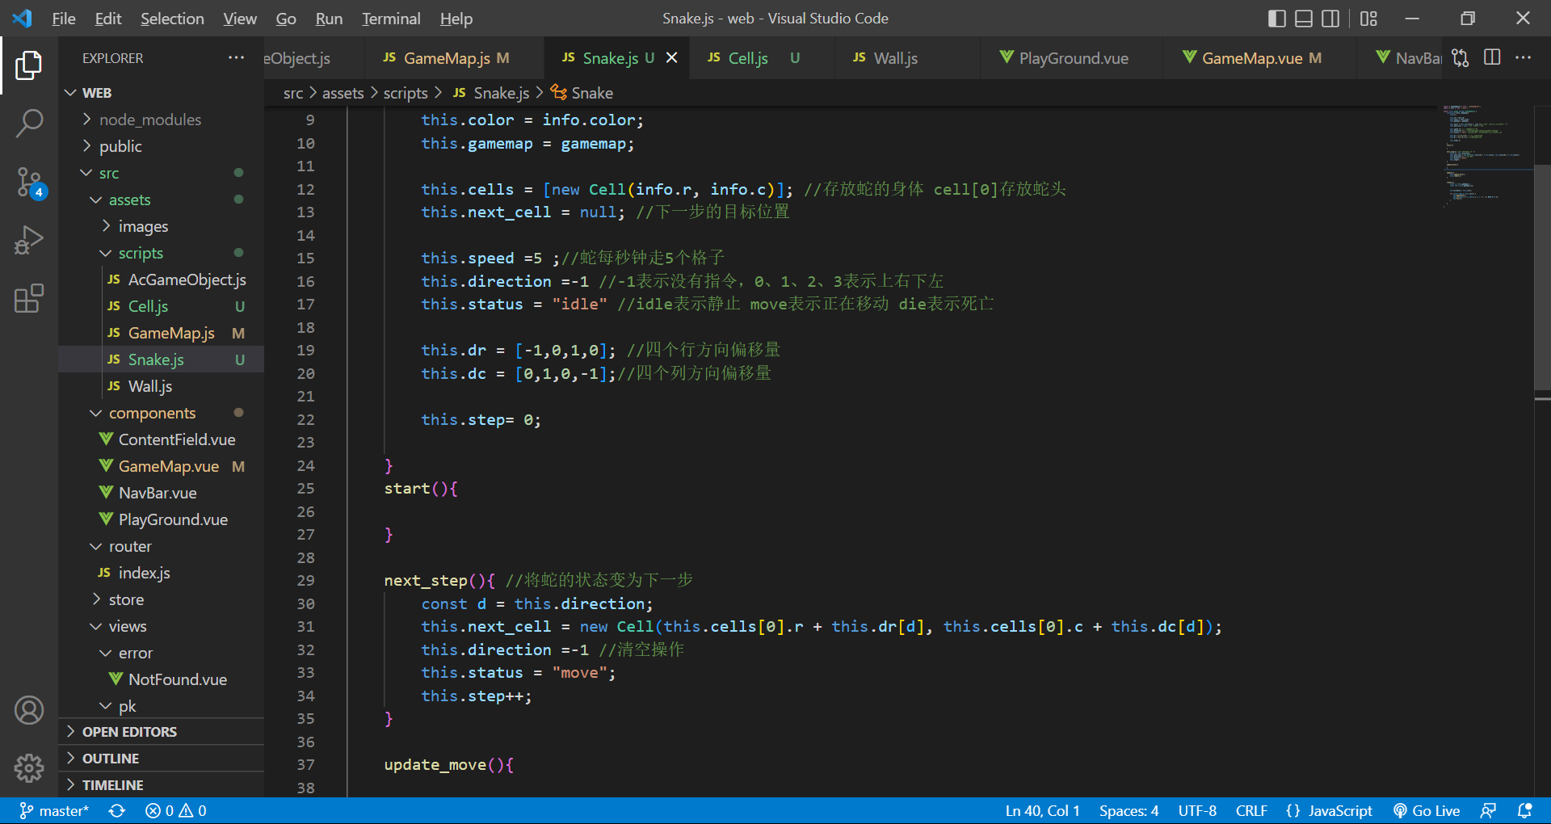This screenshot has height=824, width=1551.
Task: Synchronize changes icon in status bar
Action: pos(117,810)
